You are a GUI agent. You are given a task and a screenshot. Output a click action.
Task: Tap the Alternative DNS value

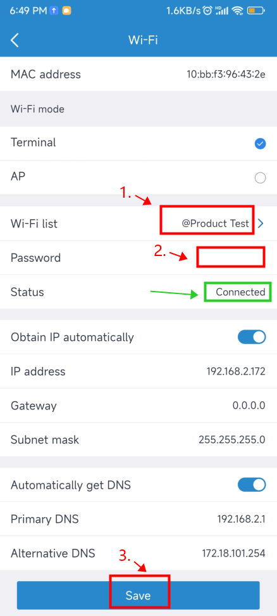[x=233, y=553]
